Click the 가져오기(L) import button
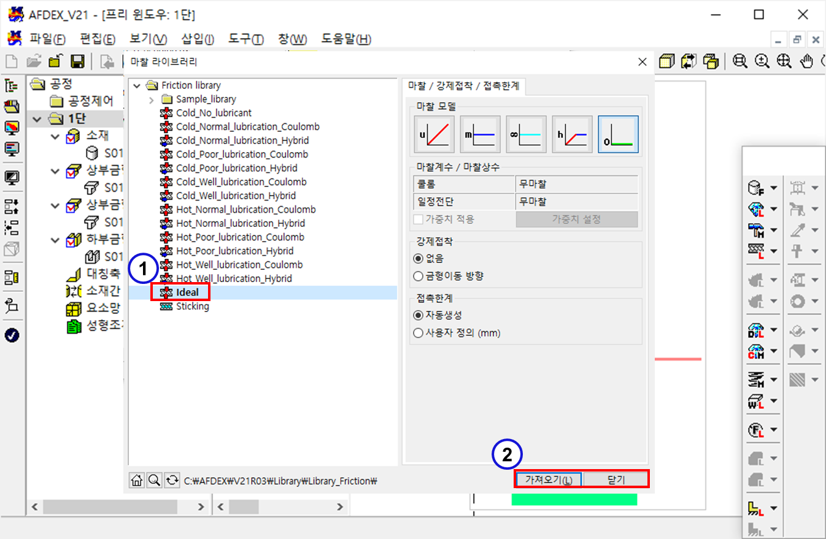This screenshot has height=539, width=826. pos(548,480)
